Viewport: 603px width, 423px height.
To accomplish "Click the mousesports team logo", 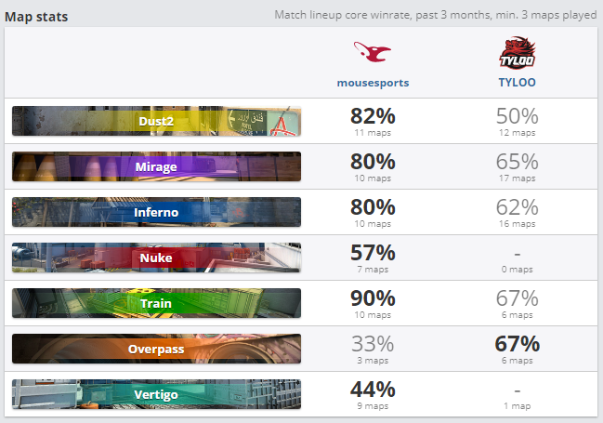I will 373,53.
